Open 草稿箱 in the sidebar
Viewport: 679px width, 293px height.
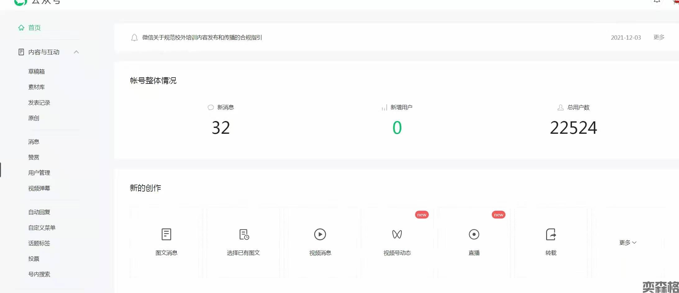(x=37, y=71)
